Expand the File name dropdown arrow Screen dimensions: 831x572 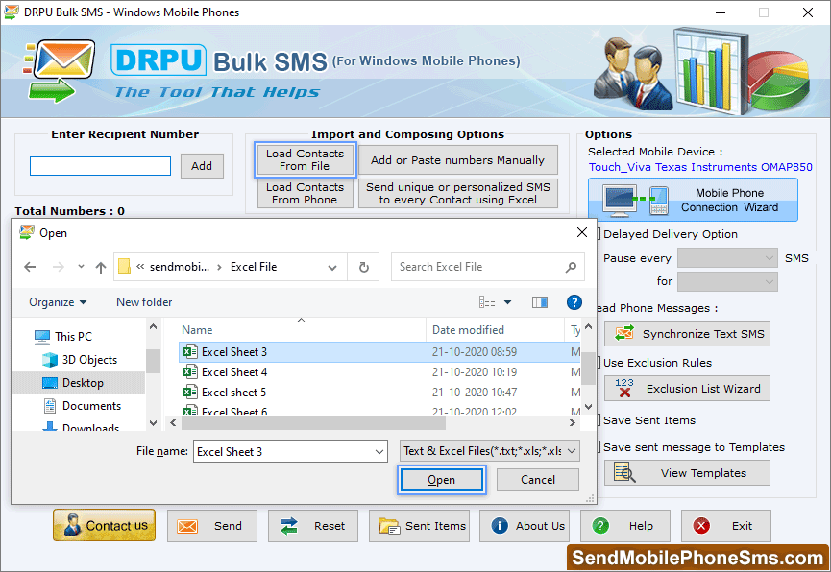[x=379, y=452]
